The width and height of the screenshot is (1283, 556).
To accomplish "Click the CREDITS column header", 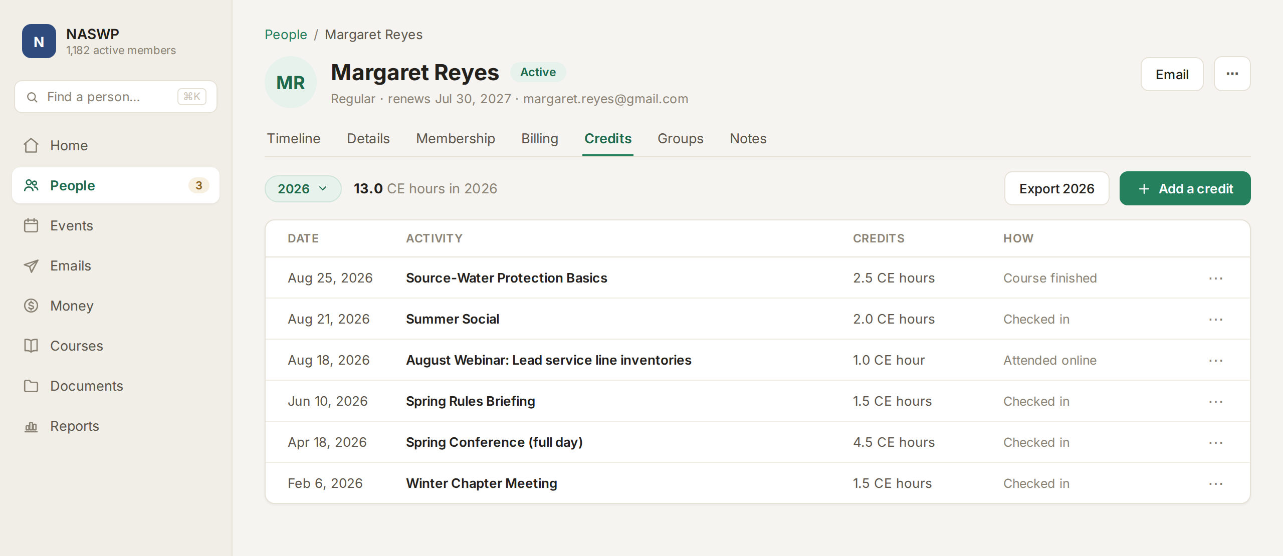I will 879,238.
